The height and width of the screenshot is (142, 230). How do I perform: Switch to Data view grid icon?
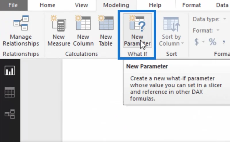(9, 92)
